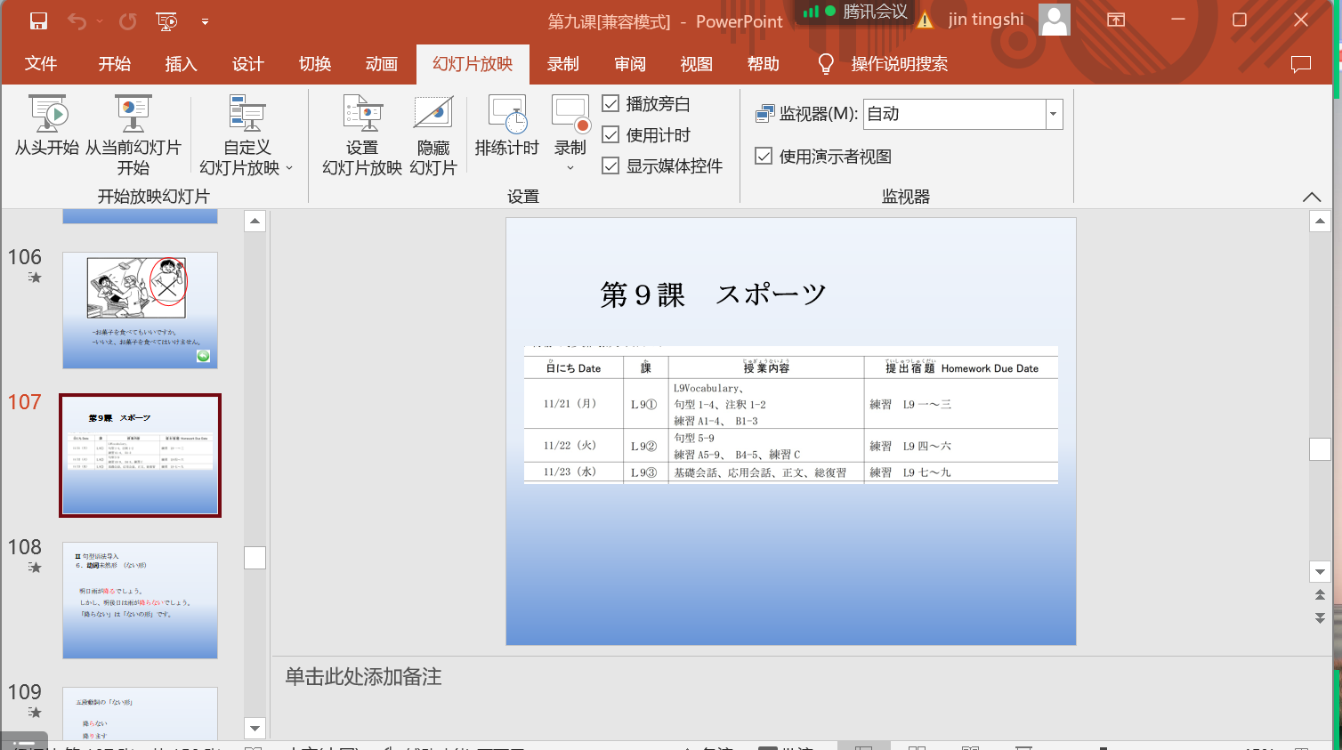Click the search box 操作说明搜索
Image resolution: width=1342 pixels, height=750 pixels.
pos(899,64)
